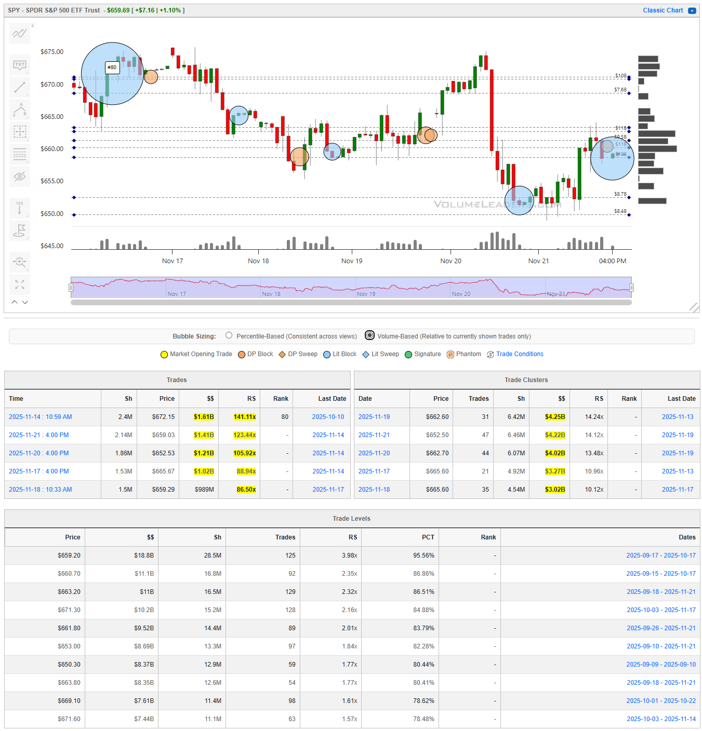Image resolution: width=702 pixels, height=731 pixels.
Task: Open cluster date 2025-11-19
Action: point(374,417)
